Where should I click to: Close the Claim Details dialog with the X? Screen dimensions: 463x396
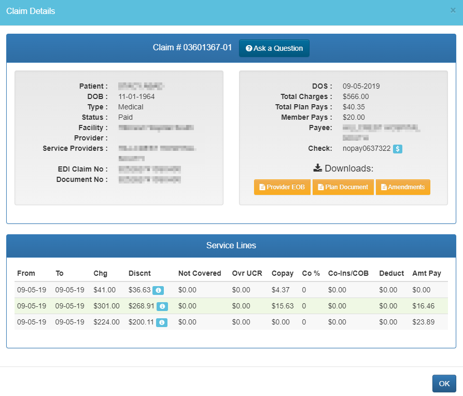(x=453, y=11)
